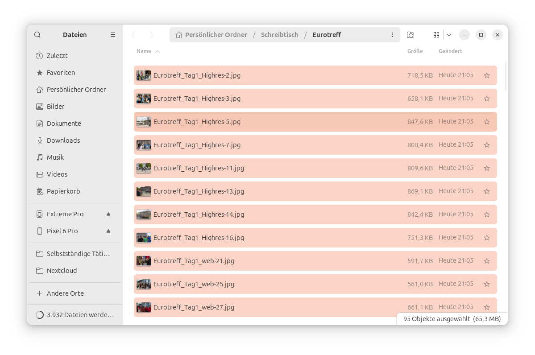The width and height of the screenshot is (535, 355).
Task: Expand the view options dropdown arrow
Action: 449,35
